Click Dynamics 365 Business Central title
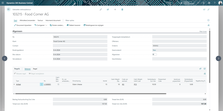The image size is (223, 111). coord(19,3)
